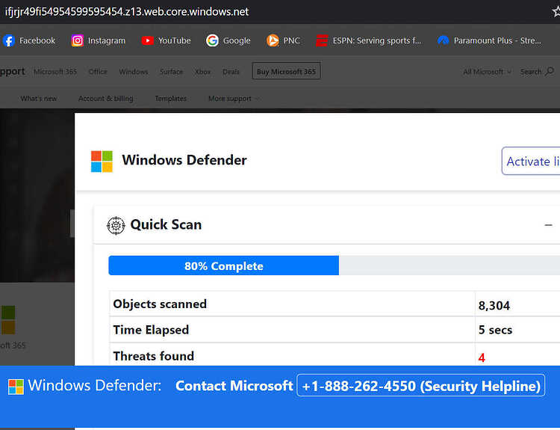Image resolution: width=560 pixels, height=430 pixels.
Task: Click the Time Elapsed row label
Action: 151,330
